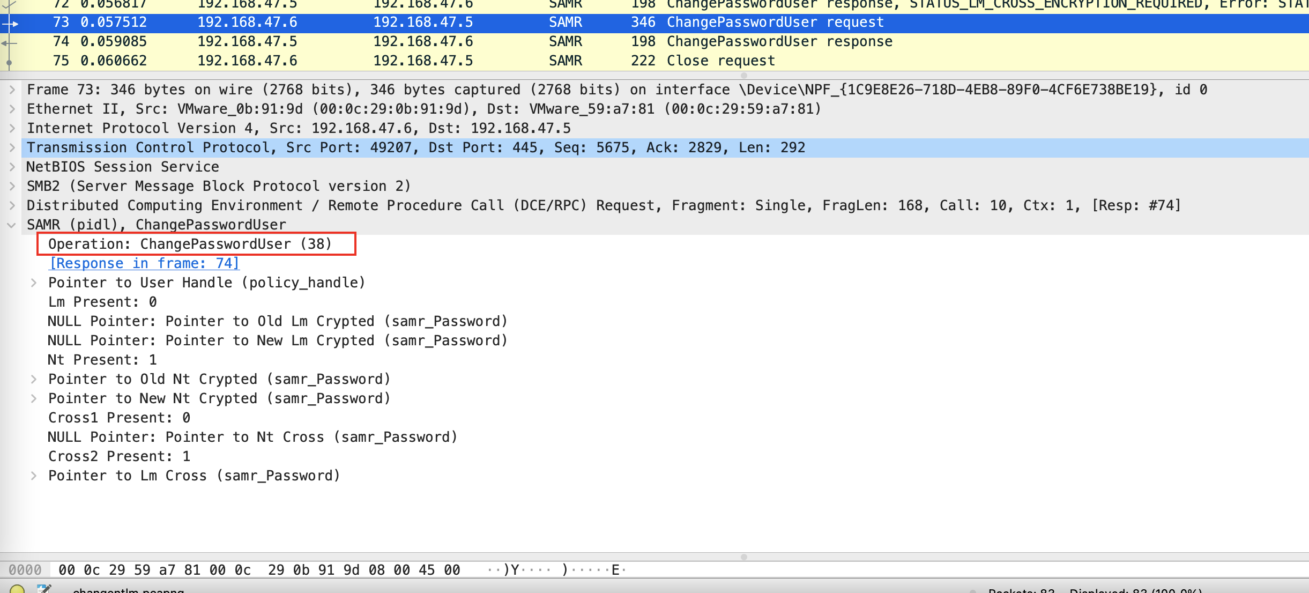Image resolution: width=1309 pixels, height=593 pixels.
Task: Click related-packet arrow marker beside packet 73
Action: (11, 23)
